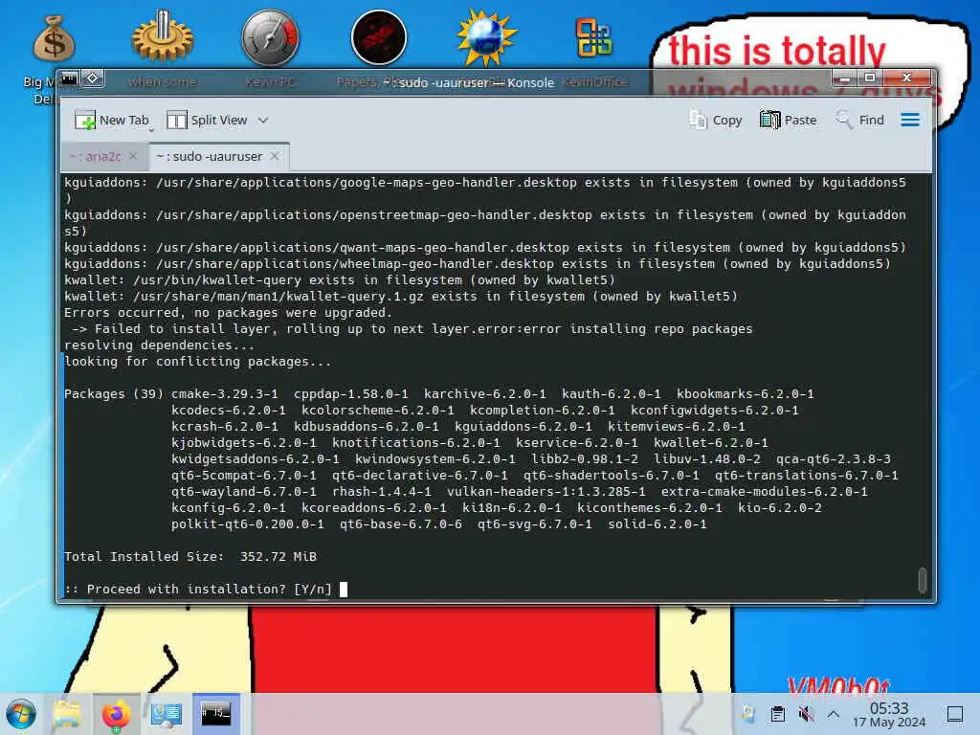
Task: Click the taskbar clock showing 05:33
Action: point(889,714)
